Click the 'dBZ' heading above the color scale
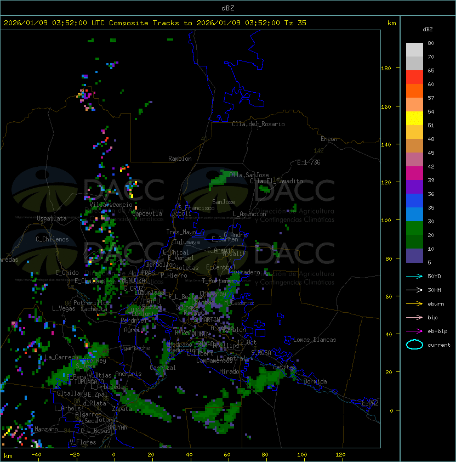Screen dimensions: 456x462 428,30
